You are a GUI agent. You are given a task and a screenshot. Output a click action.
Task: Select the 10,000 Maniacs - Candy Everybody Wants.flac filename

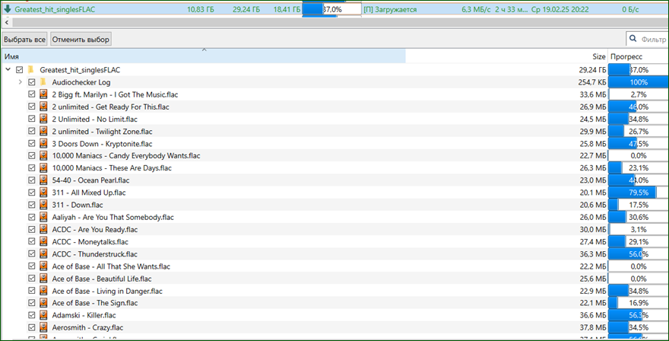coord(126,156)
